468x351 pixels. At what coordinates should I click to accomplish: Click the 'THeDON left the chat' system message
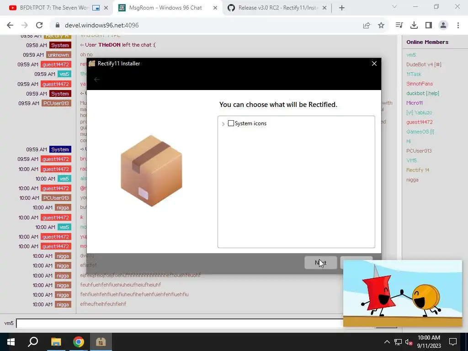pyautogui.click(x=118, y=45)
